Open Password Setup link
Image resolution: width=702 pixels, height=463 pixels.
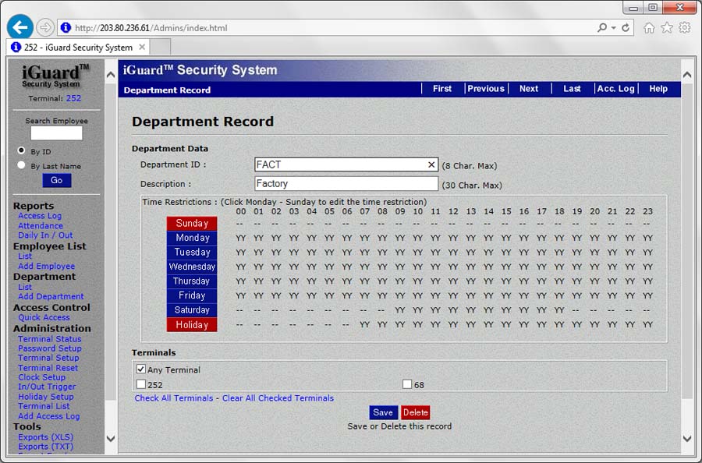pyautogui.click(x=50, y=348)
